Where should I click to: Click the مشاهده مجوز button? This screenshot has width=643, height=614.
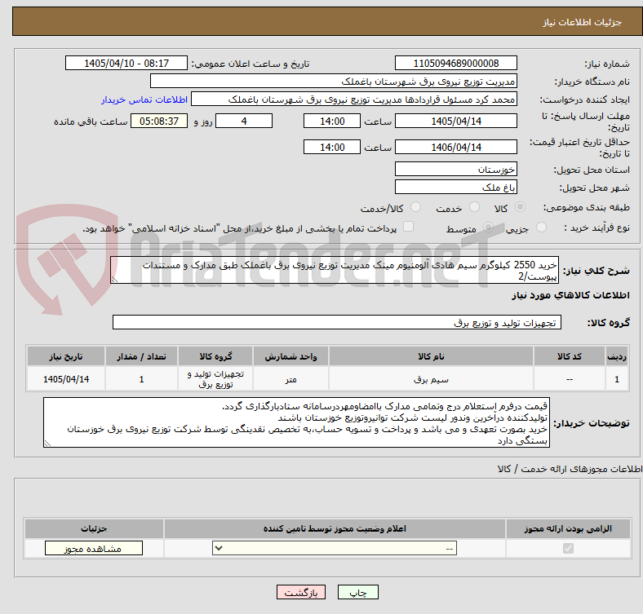click(94, 548)
